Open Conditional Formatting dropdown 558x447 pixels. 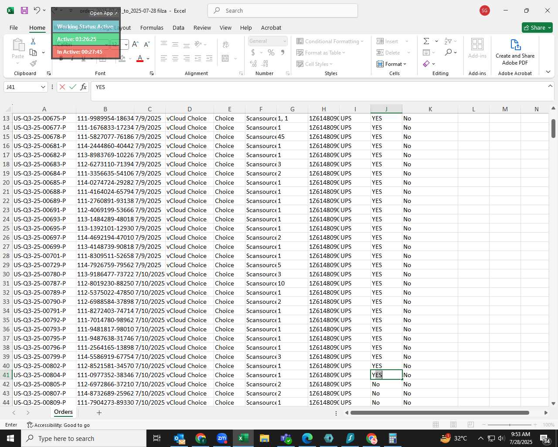(x=330, y=41)
